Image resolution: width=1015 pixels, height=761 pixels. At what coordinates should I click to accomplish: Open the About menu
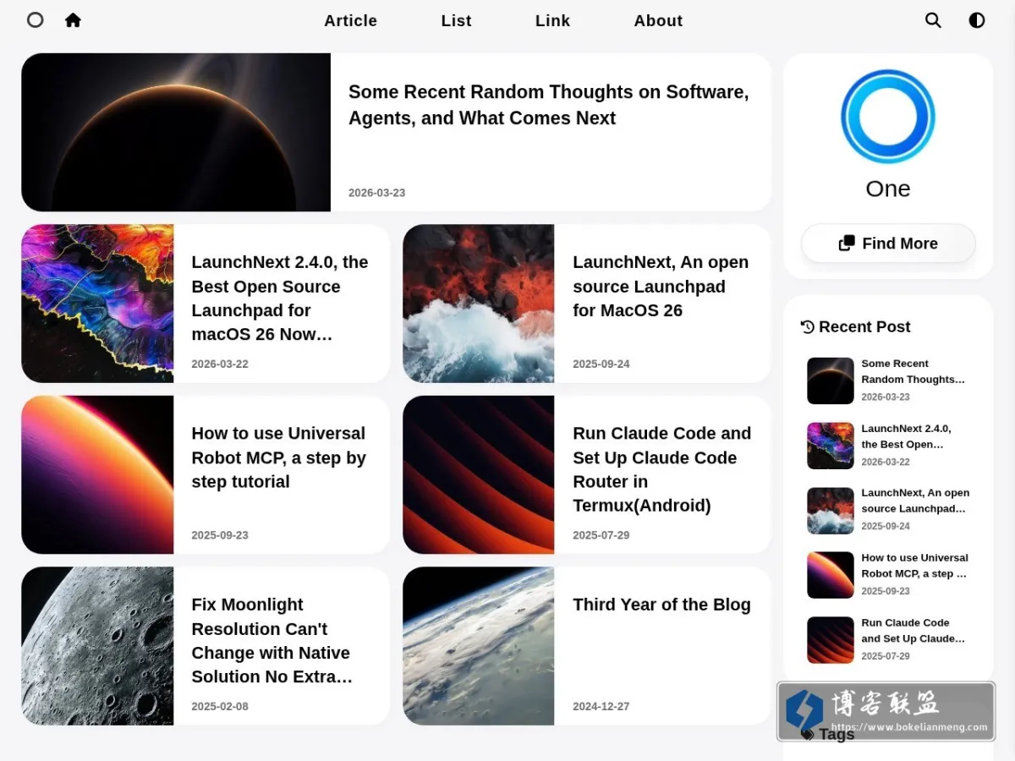pyautogui.click(x=658, y=21)
